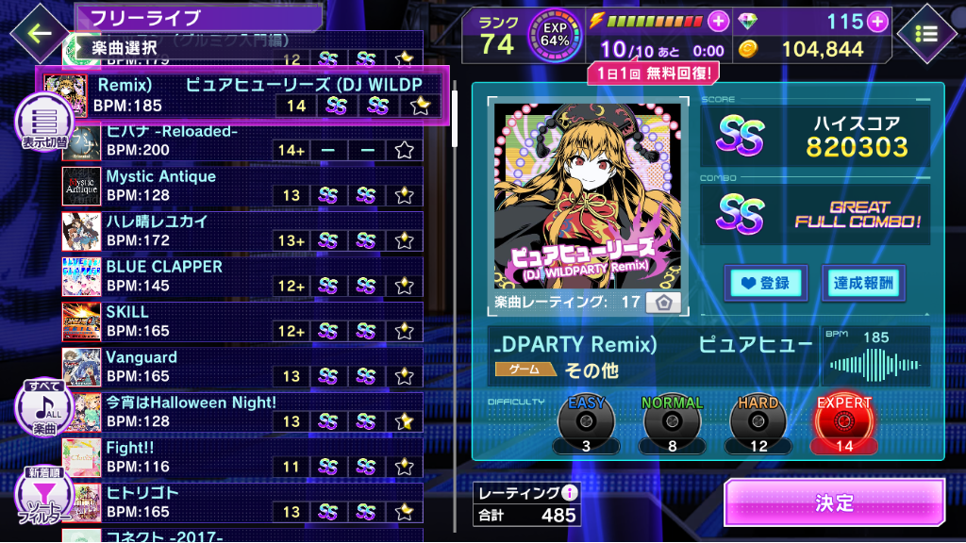Confirm the song with the 決定 button

coord(834,503)
